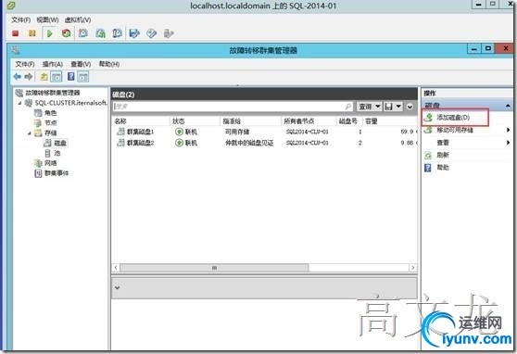Toggle the show/hide action pane icon
517x354 pixels.
click(x=83, y=77)
